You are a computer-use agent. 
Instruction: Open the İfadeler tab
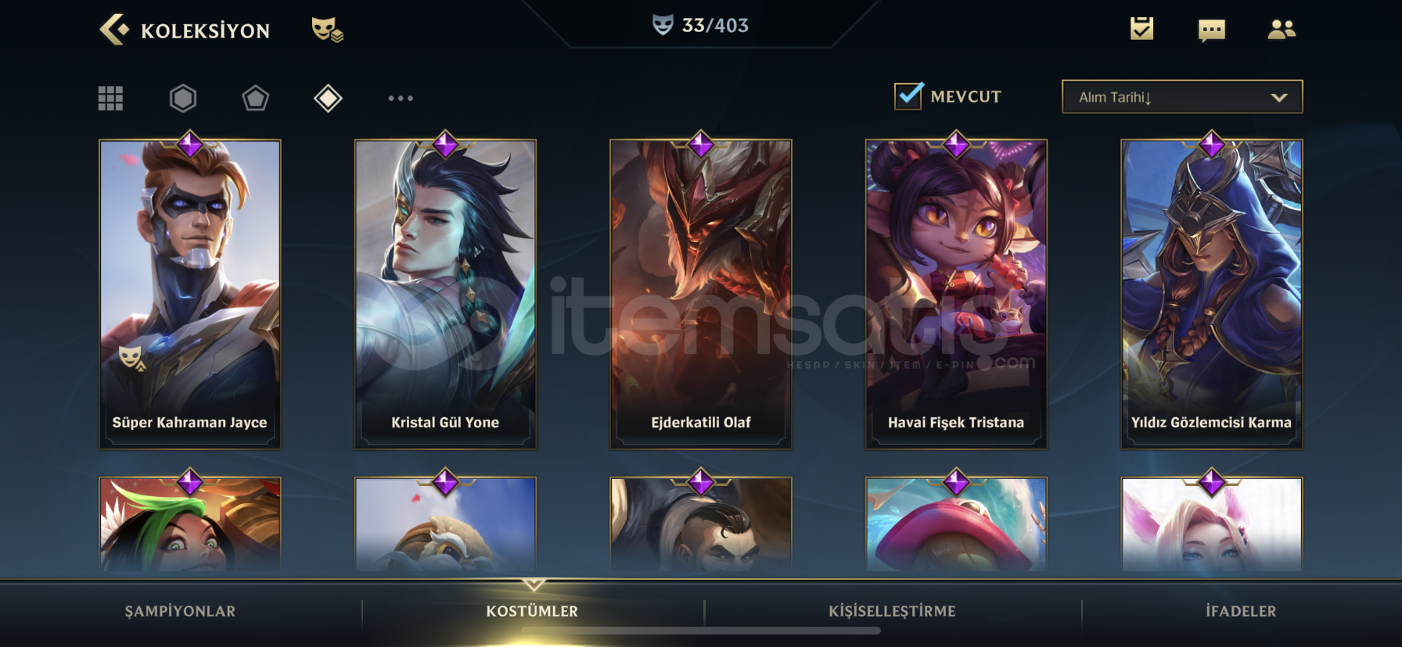(1241, 611)
